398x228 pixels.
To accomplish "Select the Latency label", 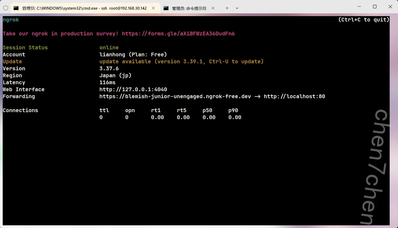I will [14, 82].
